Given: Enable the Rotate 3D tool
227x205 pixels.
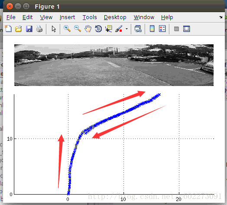Looking at the screenshot, I should [x=98, y=29].
